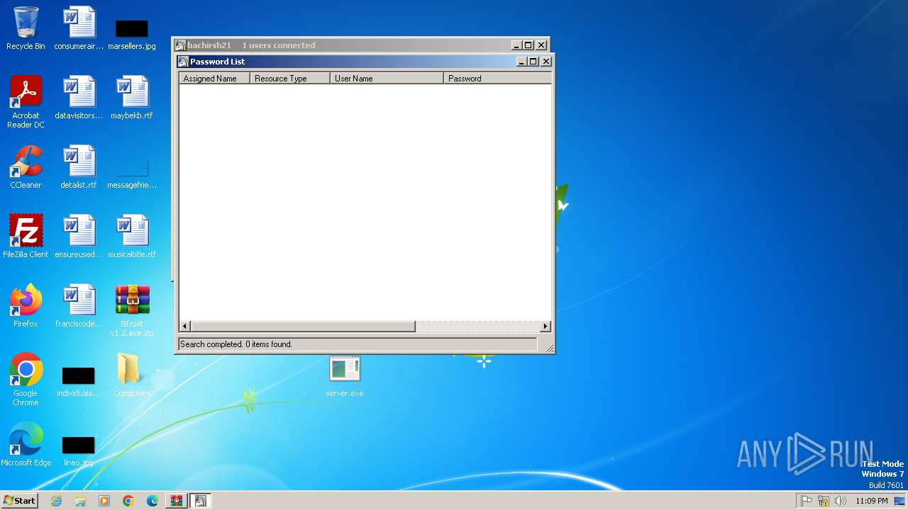
Task: Open maybekb.rtf document
Action: pyautogui.click(x=132, y=98)
